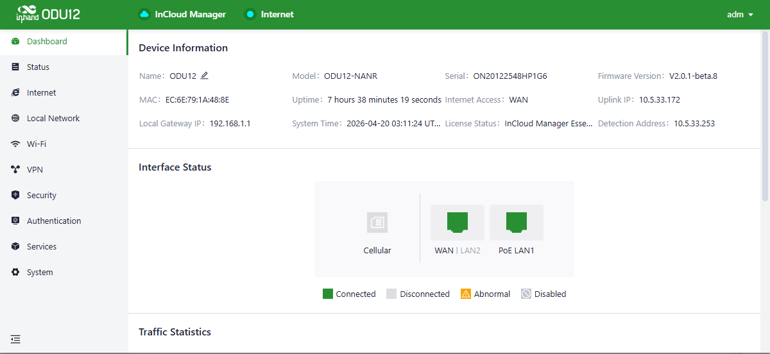Go to Local Network section
The height and width of the screenshot is (354, 770).
pyautogui.click(x=53, y=119)
